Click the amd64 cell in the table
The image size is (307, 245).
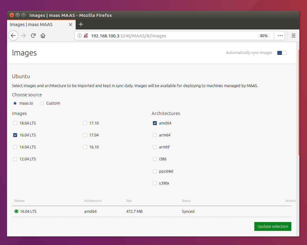[x=90, y=212]
